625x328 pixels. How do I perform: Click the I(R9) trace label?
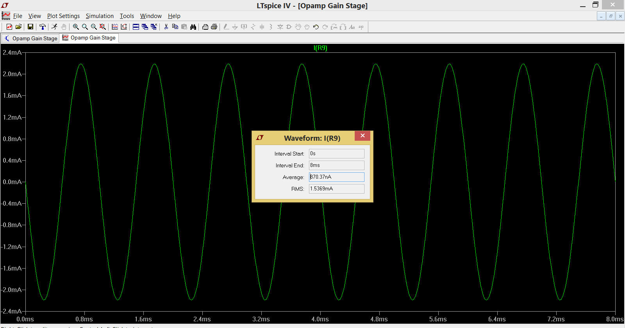click(320, 48)
